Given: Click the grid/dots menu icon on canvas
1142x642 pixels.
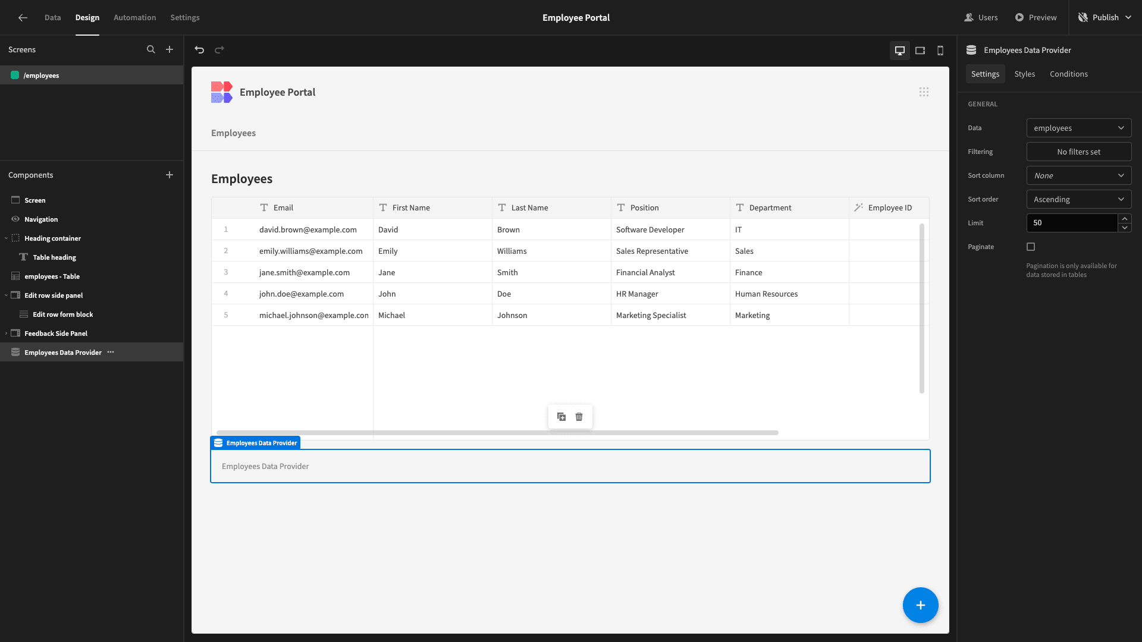Looking at the screenshot, I should (924, 93).
